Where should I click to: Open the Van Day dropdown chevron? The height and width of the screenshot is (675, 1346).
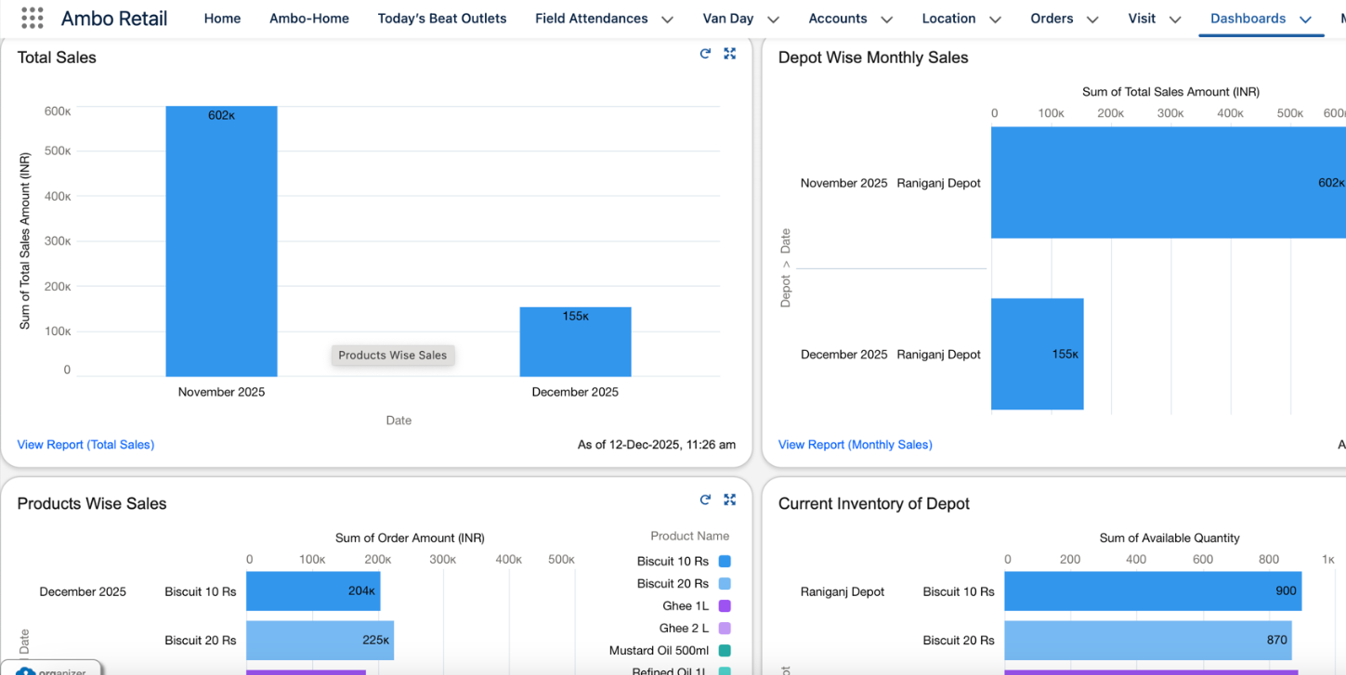773,19
